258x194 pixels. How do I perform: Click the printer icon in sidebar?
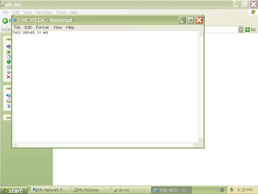(x=9, y=72)
